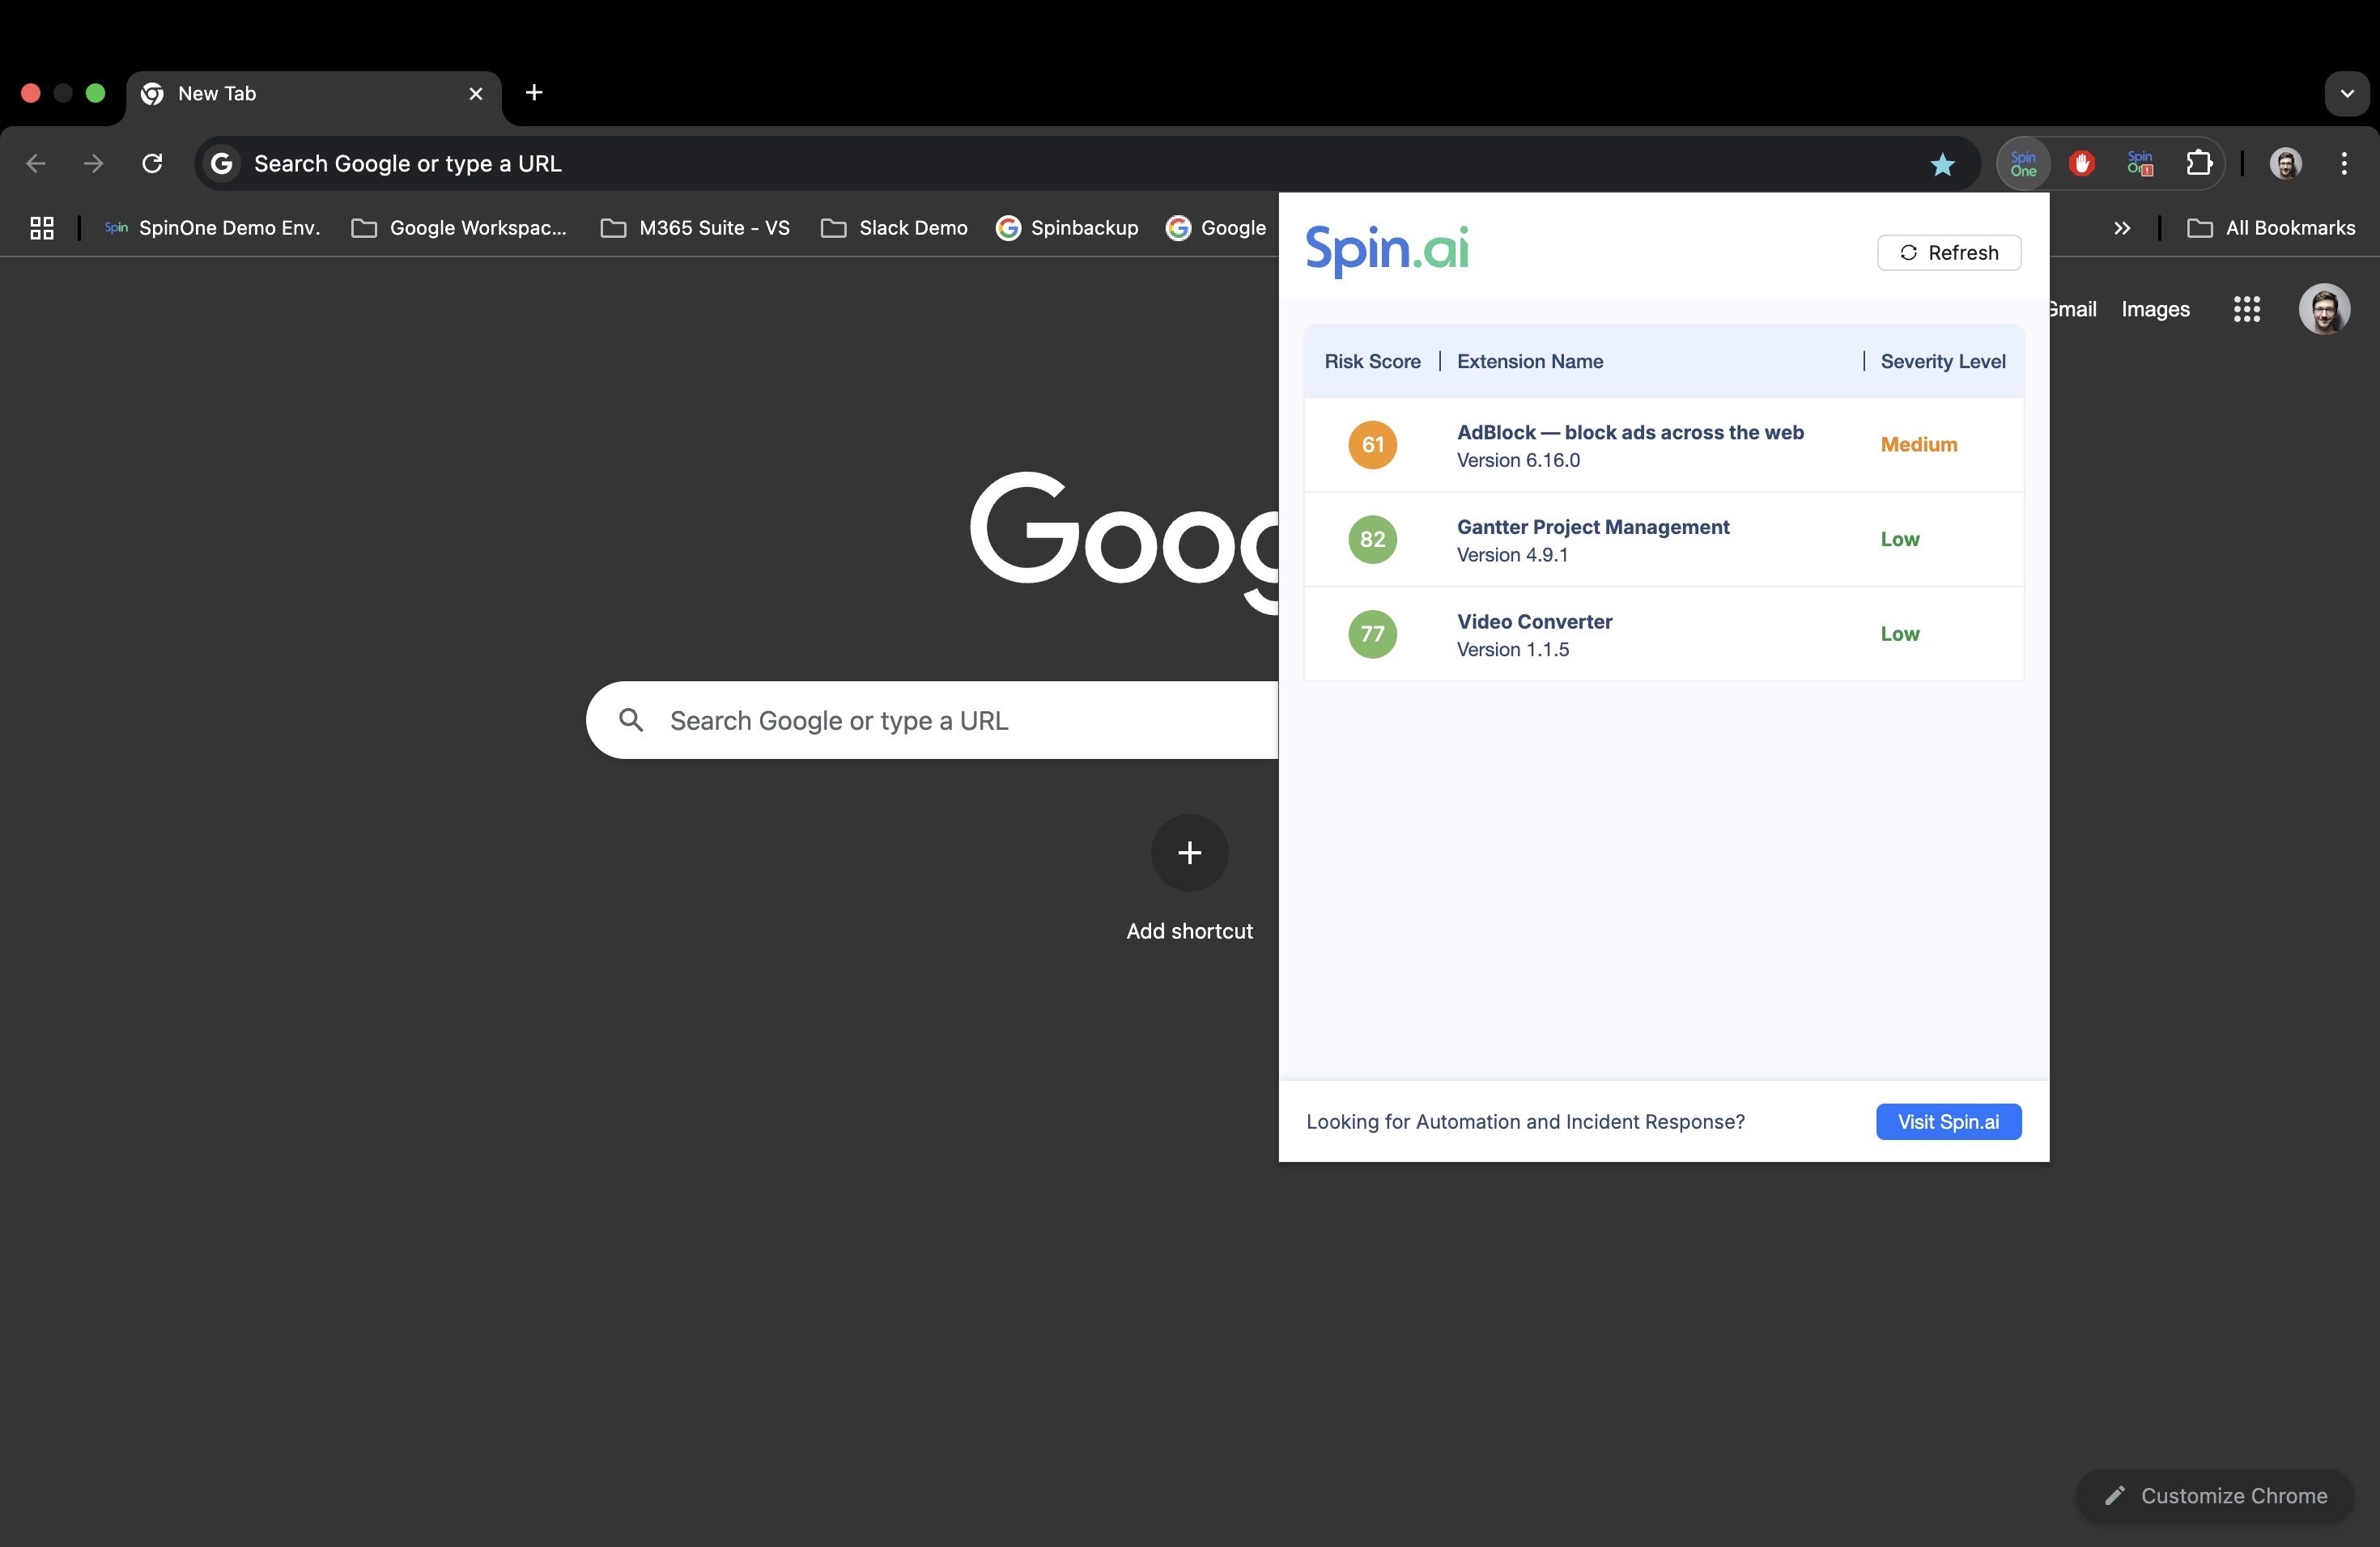Click the Chrome profile avatar in toolbar
The image size is (2380, 1547).
pyautogui.click(x=2286, y=163)
